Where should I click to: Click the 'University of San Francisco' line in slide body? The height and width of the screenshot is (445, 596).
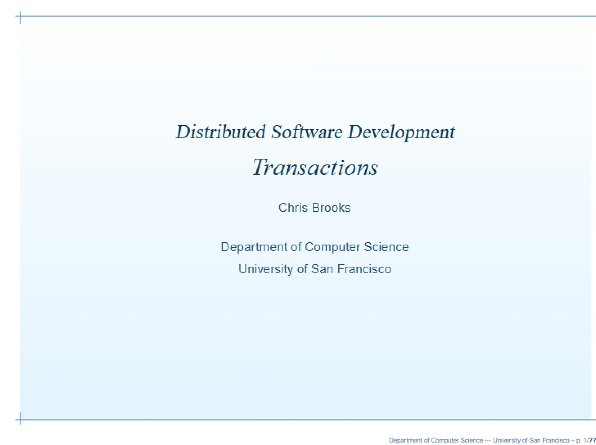click(x=314, y=269)
